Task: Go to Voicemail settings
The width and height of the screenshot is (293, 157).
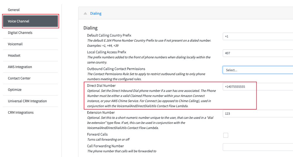Action: (30, 44)
